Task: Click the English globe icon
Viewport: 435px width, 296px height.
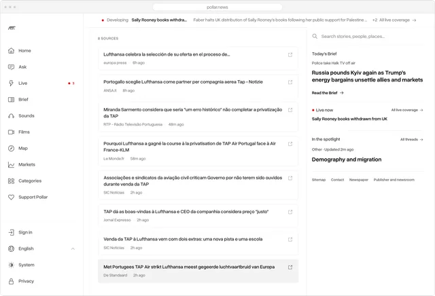Action: 11,248
